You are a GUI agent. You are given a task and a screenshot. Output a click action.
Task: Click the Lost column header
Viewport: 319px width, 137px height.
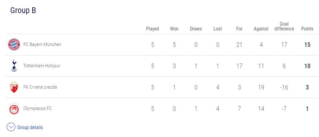(x=217, y=29)
